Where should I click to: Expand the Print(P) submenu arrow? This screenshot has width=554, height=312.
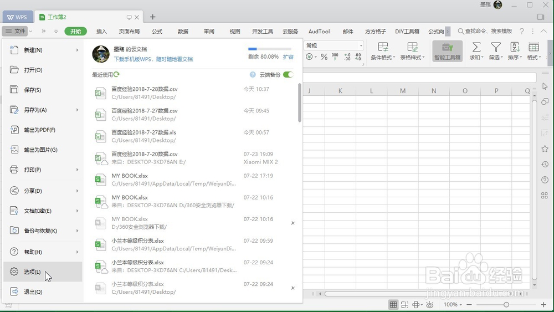tap(77, 170)
